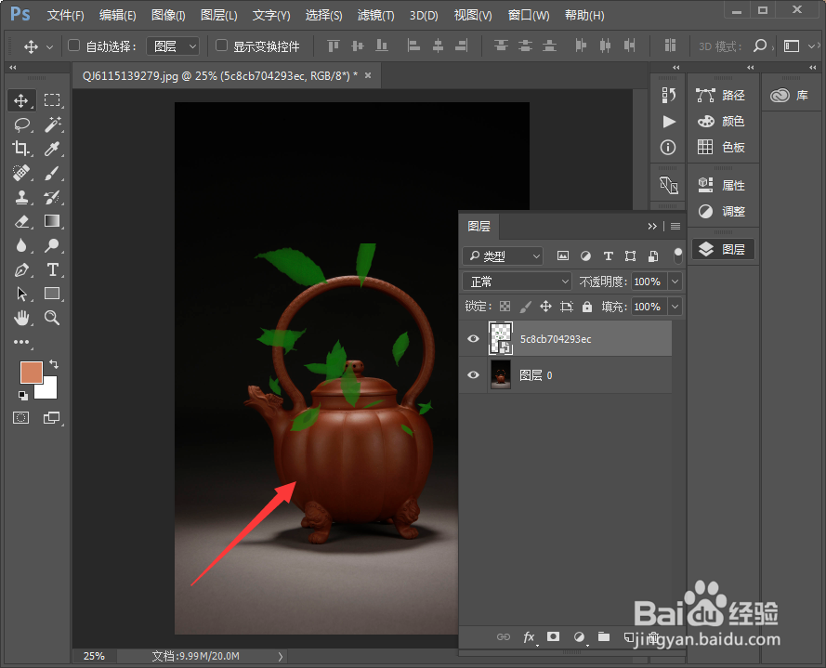Open the Info panel icon

[x=668, y=148]
